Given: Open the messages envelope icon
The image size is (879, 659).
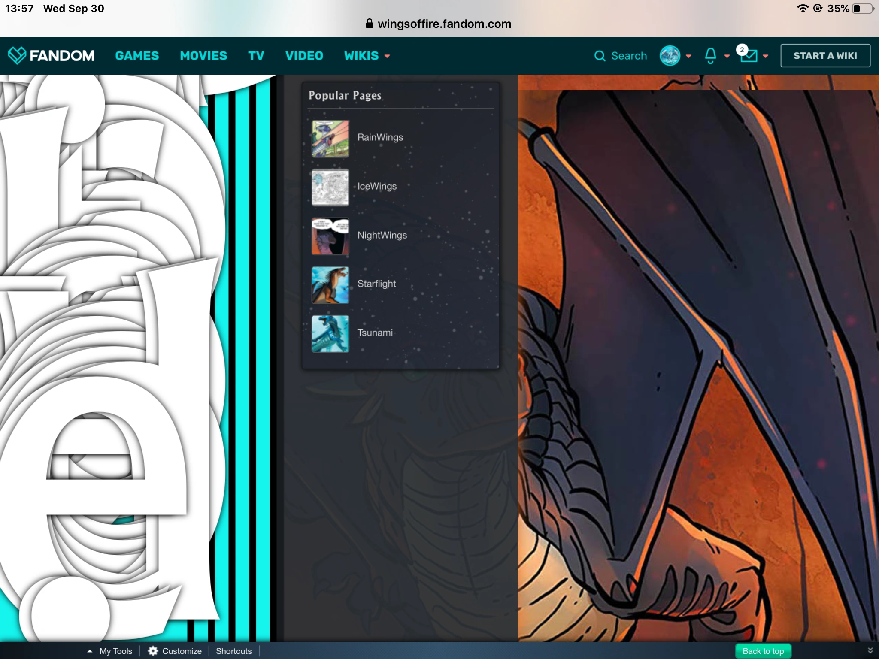Looking at the screenshot, I should (749, 56).
